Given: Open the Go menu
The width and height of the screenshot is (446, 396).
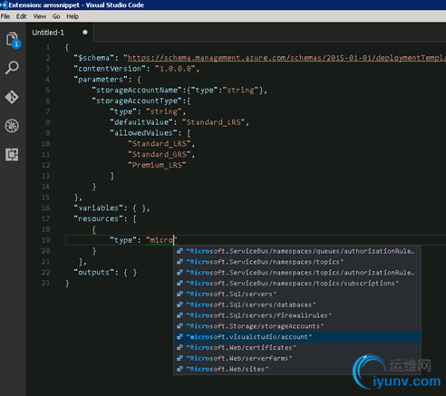Looking at the screenshot, I should click(56, 16).
